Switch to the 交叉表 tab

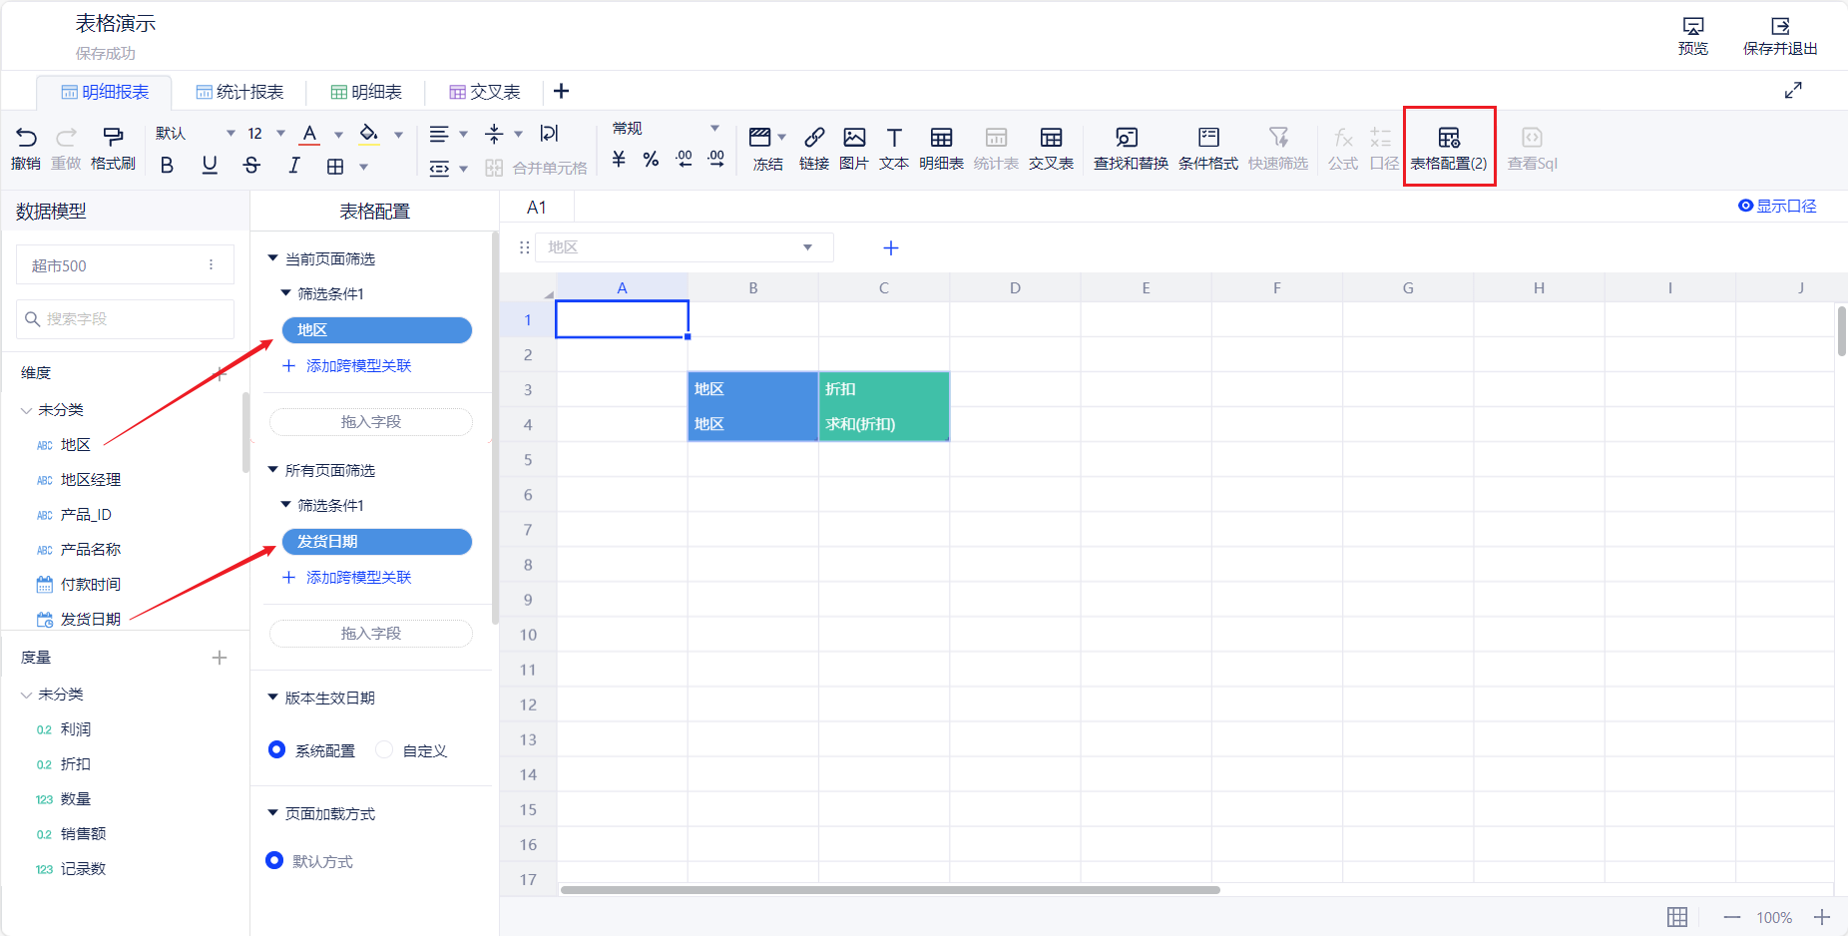pos(485,92)
